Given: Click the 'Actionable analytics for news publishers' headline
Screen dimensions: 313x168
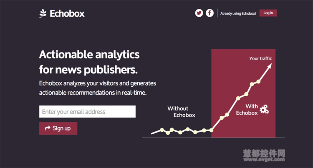Looking at the screenshot, I should (89, 62).
